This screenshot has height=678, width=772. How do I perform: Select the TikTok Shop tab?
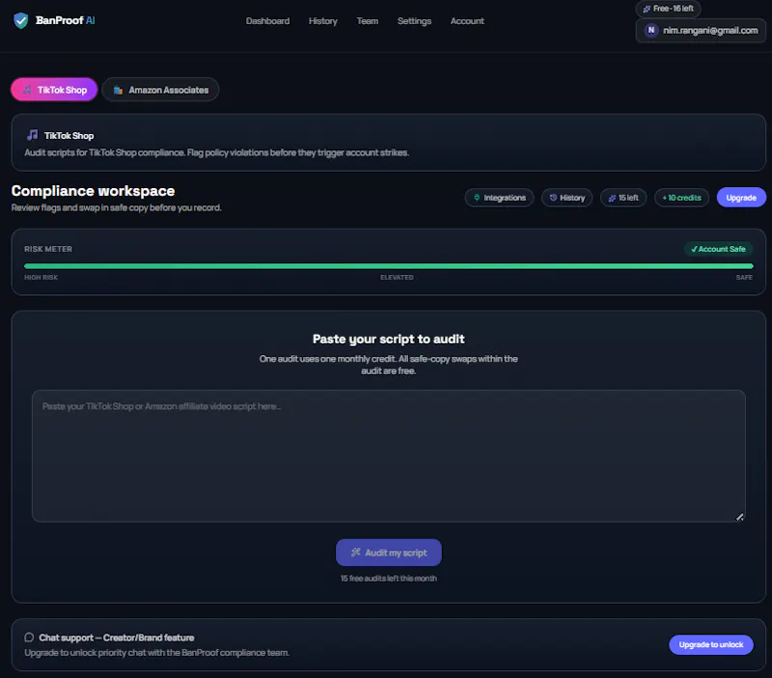(x=54, y=90)
